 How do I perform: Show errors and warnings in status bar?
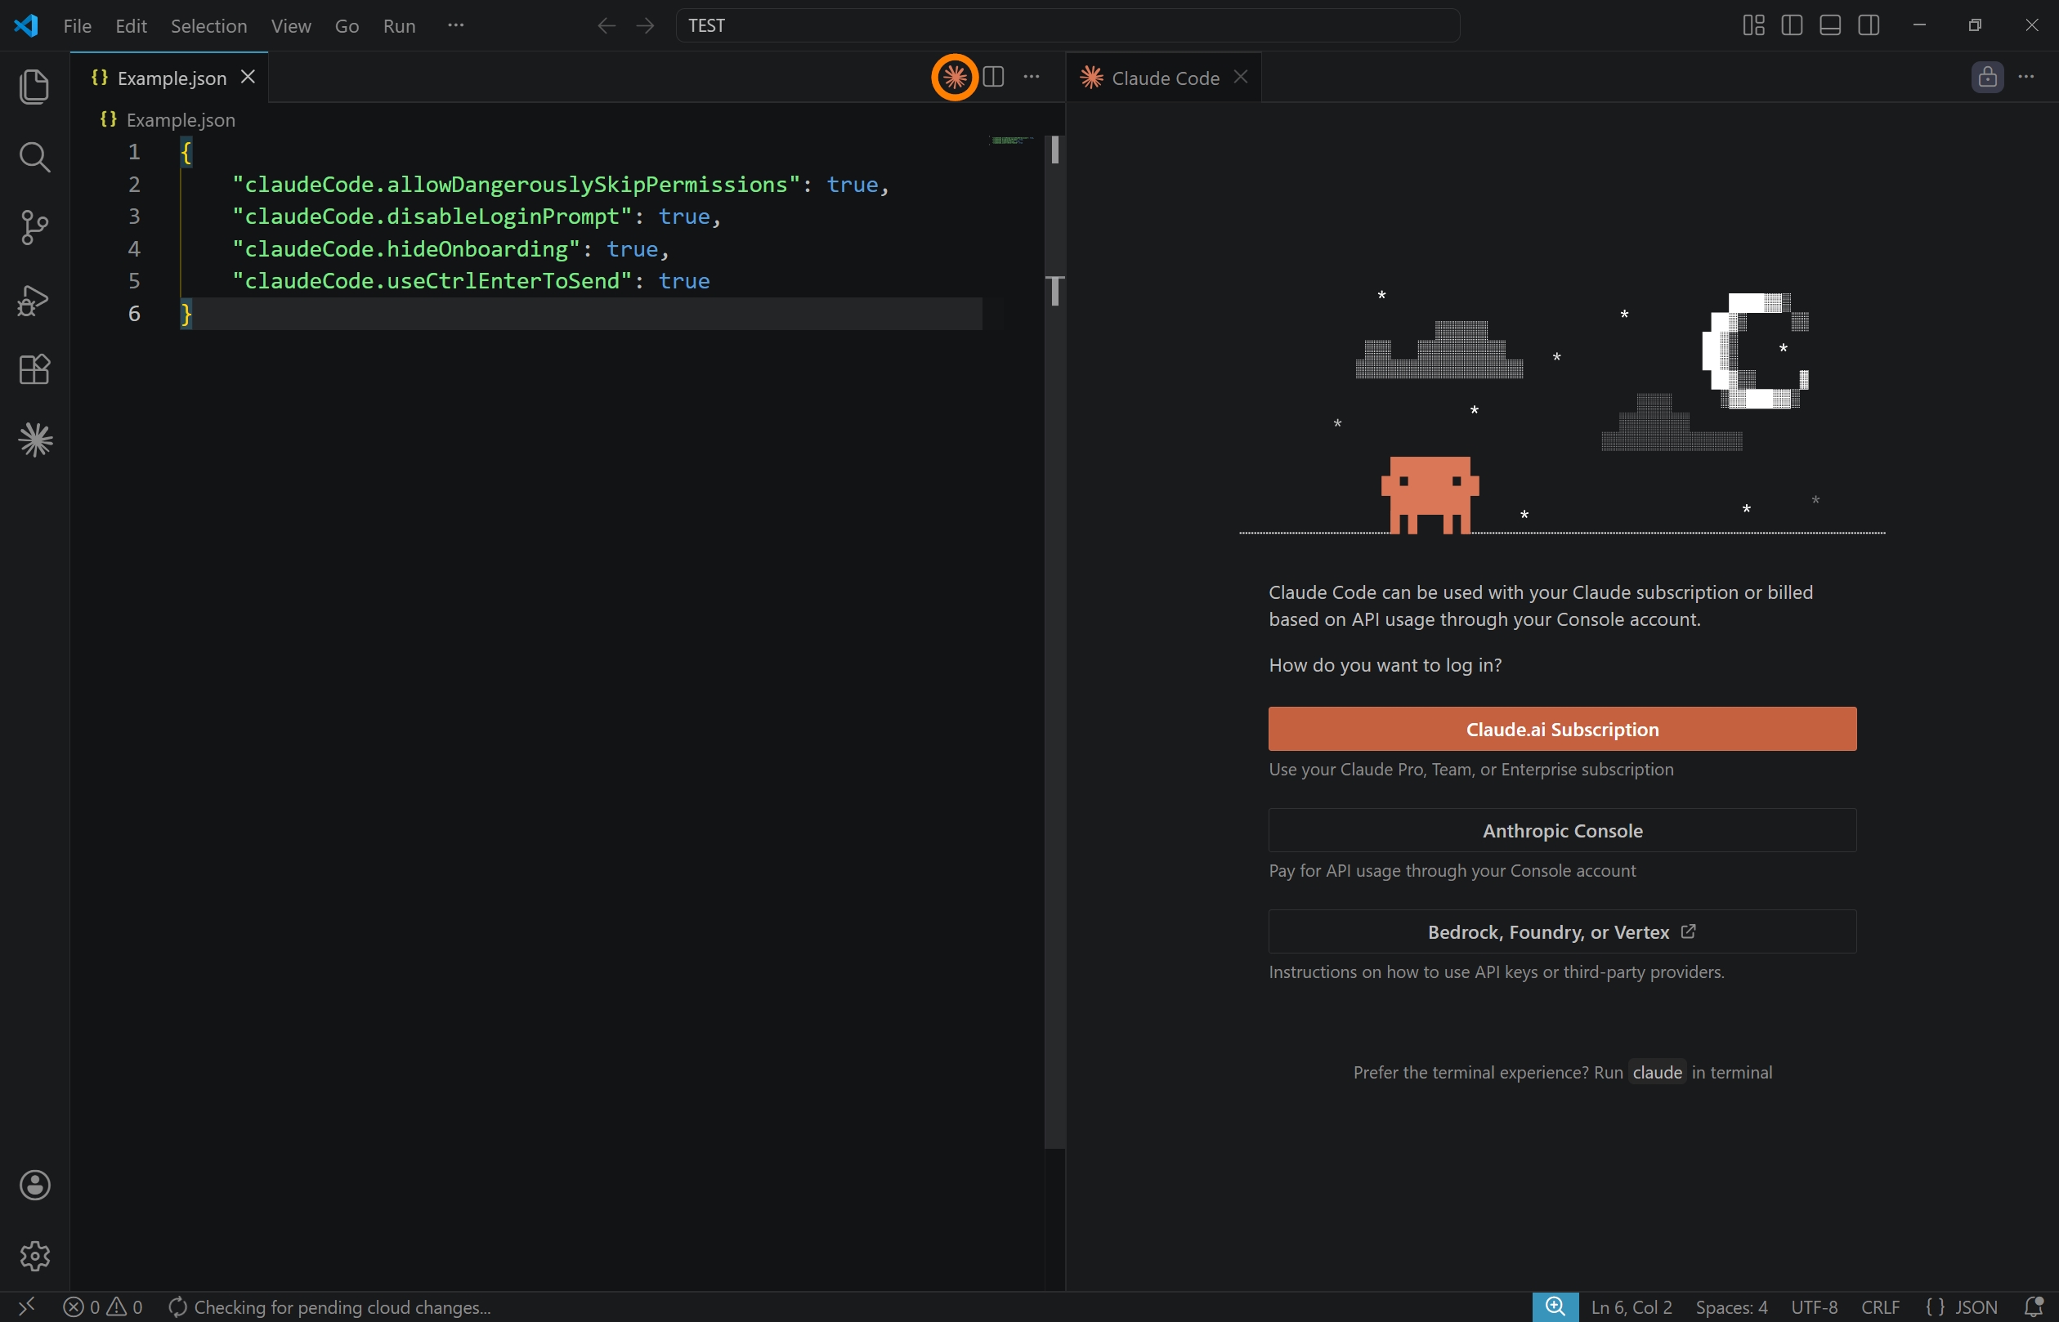pyautogui.click(x=103, y=1306)
